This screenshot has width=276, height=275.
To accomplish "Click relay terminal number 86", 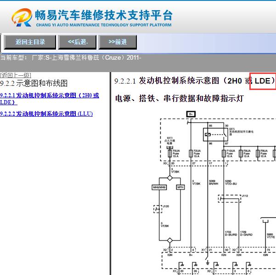I will pos(210,144).
